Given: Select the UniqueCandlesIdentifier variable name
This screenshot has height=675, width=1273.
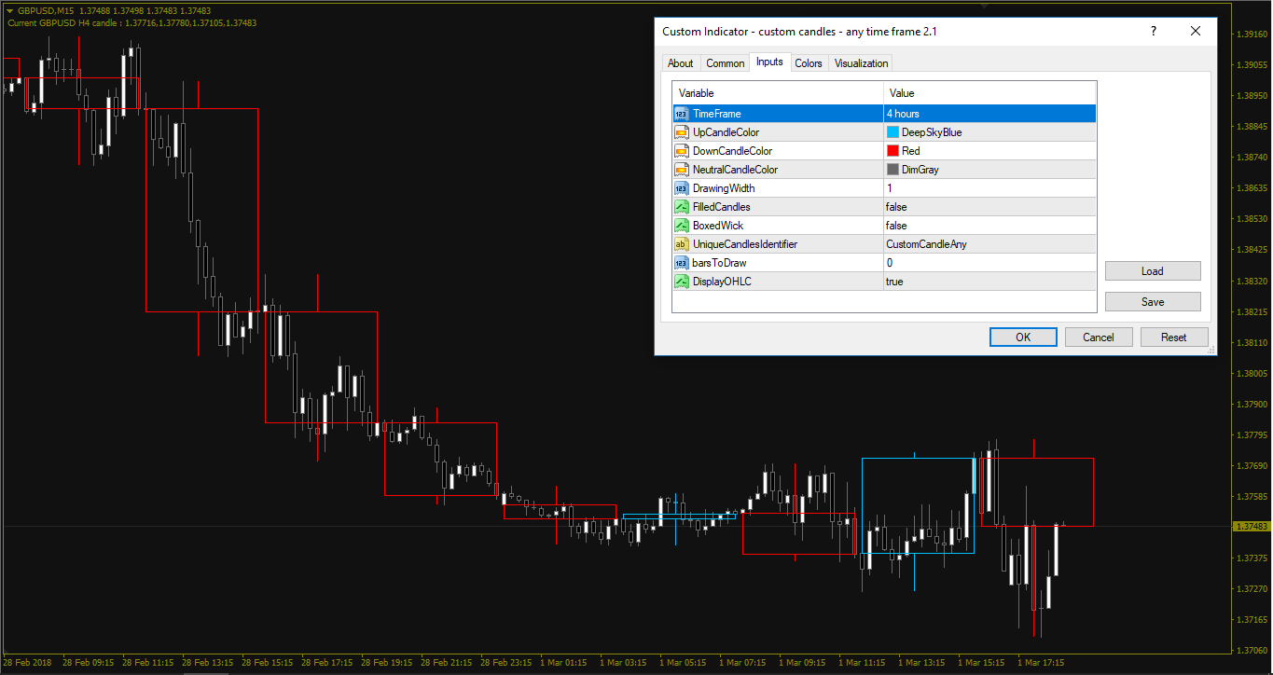Looking at the screenshot, I should (x=745, y=244).
